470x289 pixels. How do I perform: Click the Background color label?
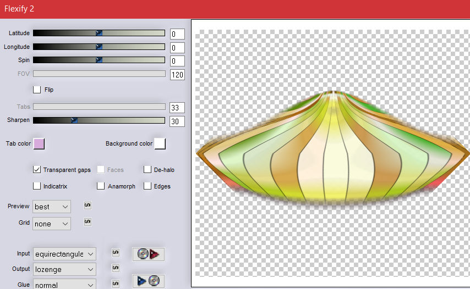click(129, 143)
